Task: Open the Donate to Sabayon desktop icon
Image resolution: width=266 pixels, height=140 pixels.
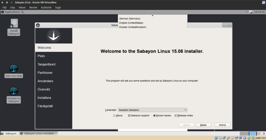Action: [14, 95]
